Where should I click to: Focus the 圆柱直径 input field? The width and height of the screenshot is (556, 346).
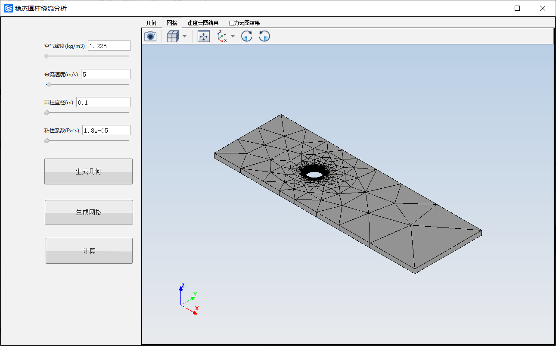[x=103, y=102]
